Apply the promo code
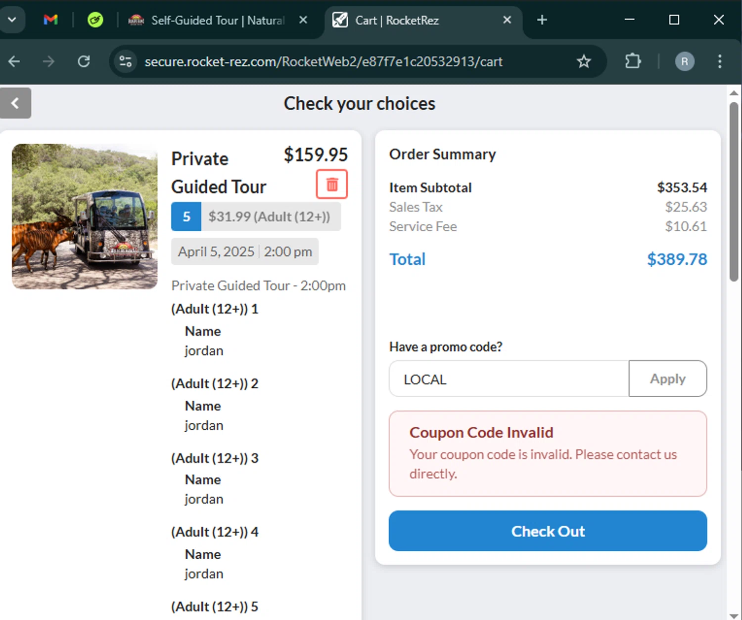This screenshot has width=742, height=620. point(668,379)
